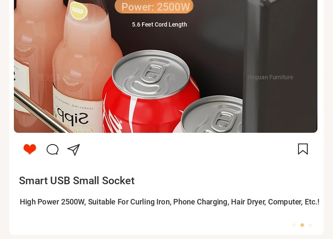Share post with paper plane icon
The height and width of the screenshot is (239, 333).
(x=73, y=150)
